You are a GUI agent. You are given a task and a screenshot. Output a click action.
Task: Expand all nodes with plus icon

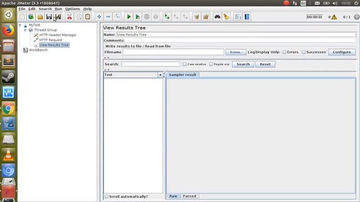99,17
